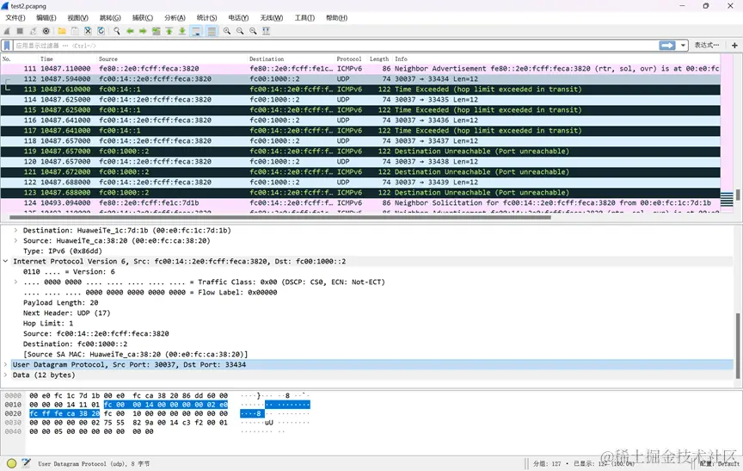This screenshot has width=743, height=471.
Task: Click the display filter bookmark icon
Action: (x=7, y=46)
